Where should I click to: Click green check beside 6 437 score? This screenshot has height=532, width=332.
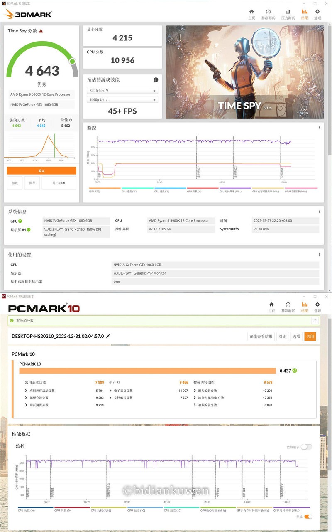295,370
